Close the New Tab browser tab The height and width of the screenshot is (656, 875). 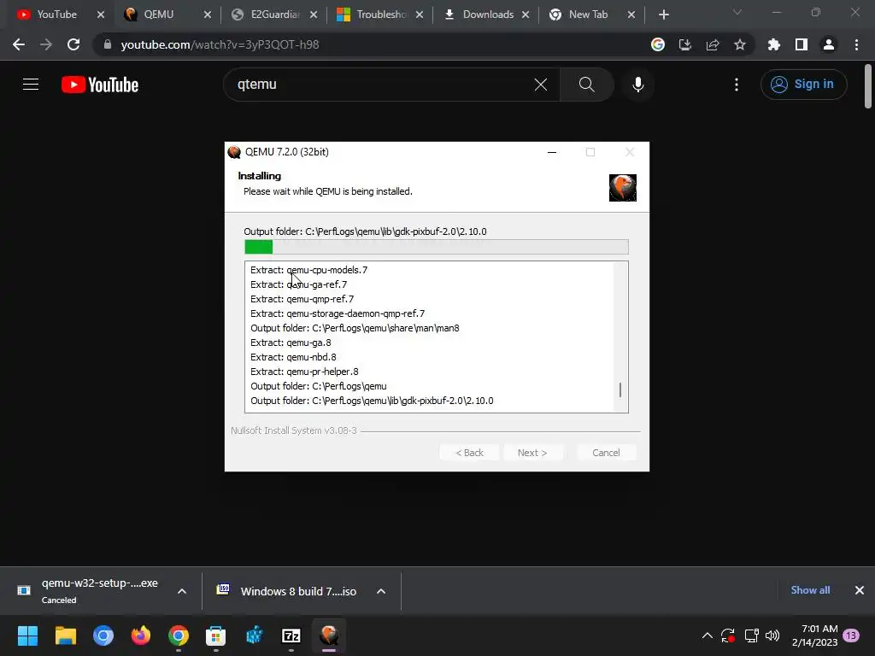click(x=631, y=15)
